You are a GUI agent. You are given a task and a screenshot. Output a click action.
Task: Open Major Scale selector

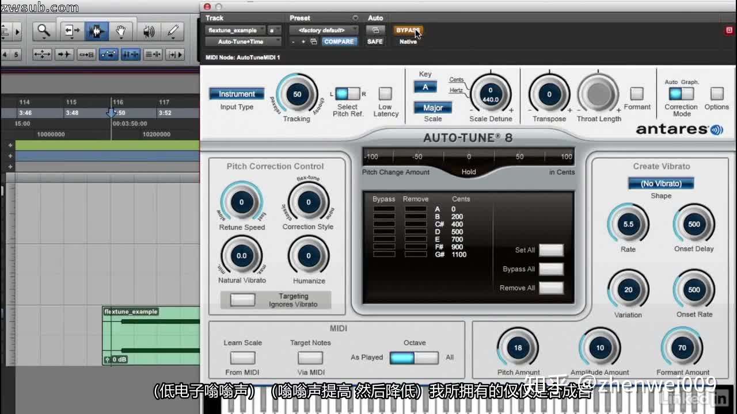click(433, 108)
